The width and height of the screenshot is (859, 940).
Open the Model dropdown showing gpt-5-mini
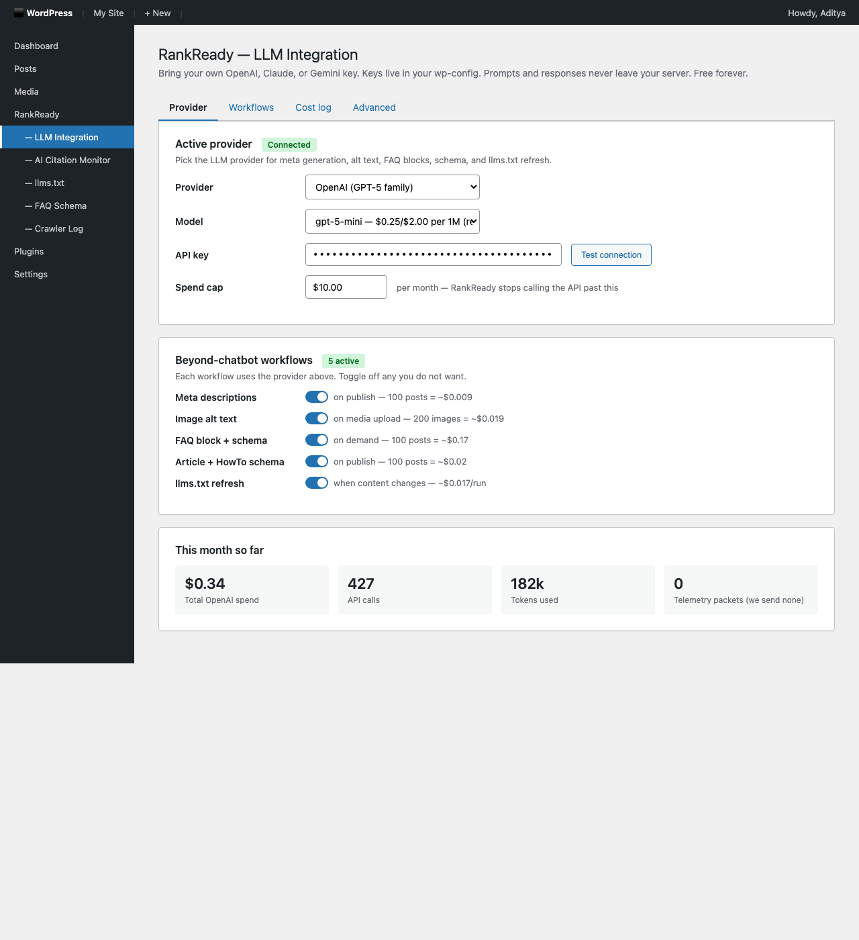[393, 222]
